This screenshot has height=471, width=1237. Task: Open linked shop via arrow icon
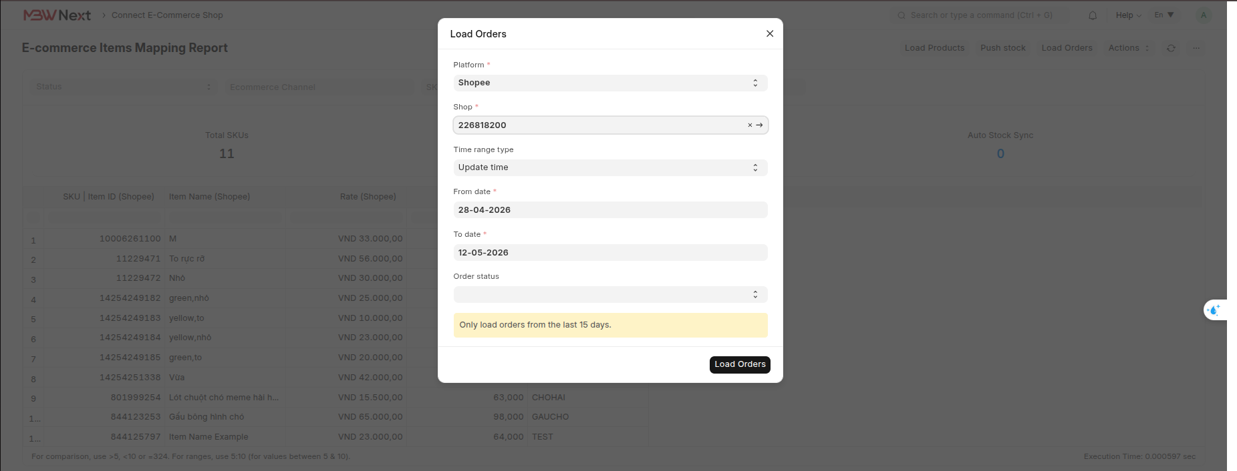point(759,125)
